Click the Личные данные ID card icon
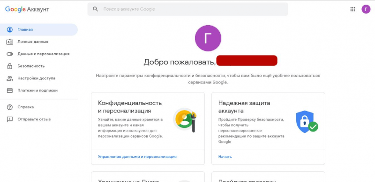This screenshot has width=375, height=182. tap(9, 42)
